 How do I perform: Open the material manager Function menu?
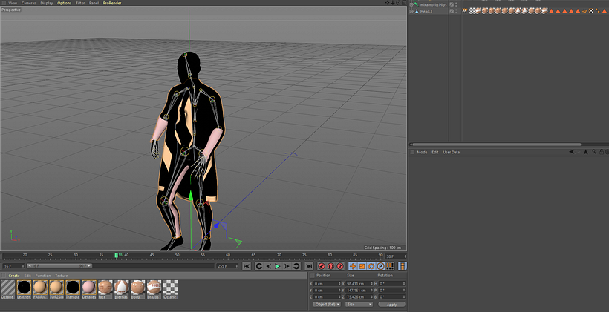43,276
